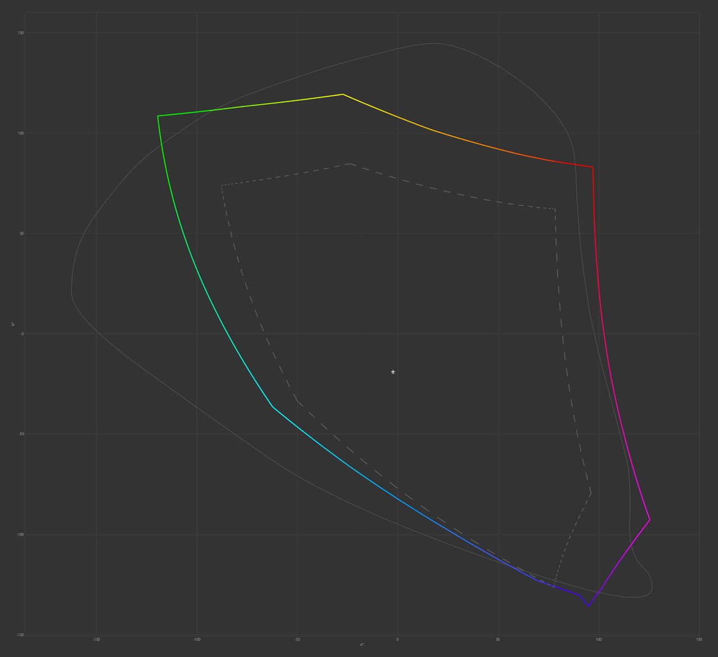This screenshot has height=657, width=718.
Task: Click the -100 label on horizontal axis
Action: [x=196, y=639]
